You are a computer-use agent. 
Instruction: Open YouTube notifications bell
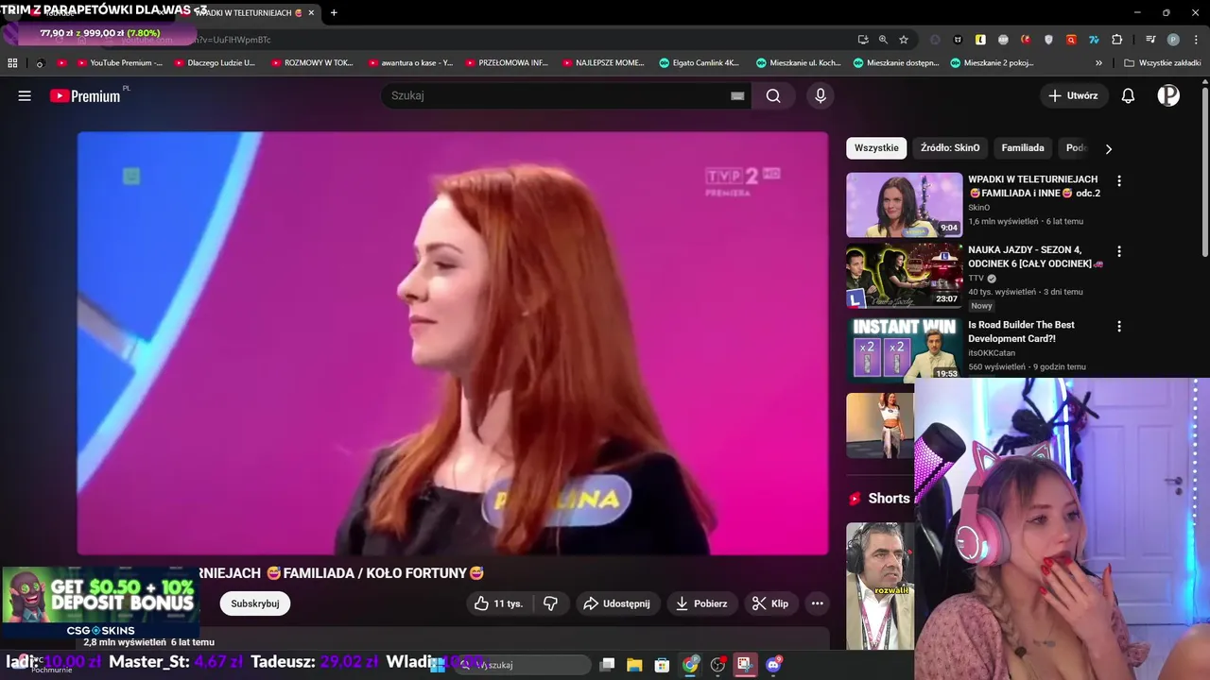(x=1128, y=95)
